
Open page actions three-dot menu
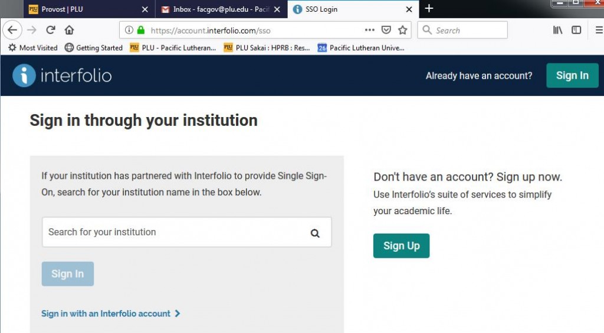[x=369, y=30]
